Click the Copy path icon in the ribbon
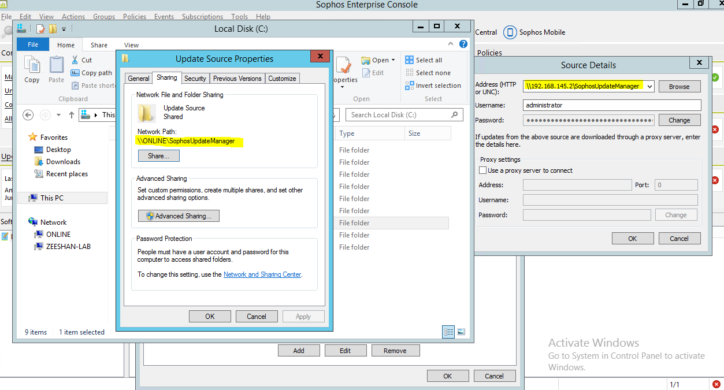The width and height of the screenshot is (724, 390). (x=75, y=73)
